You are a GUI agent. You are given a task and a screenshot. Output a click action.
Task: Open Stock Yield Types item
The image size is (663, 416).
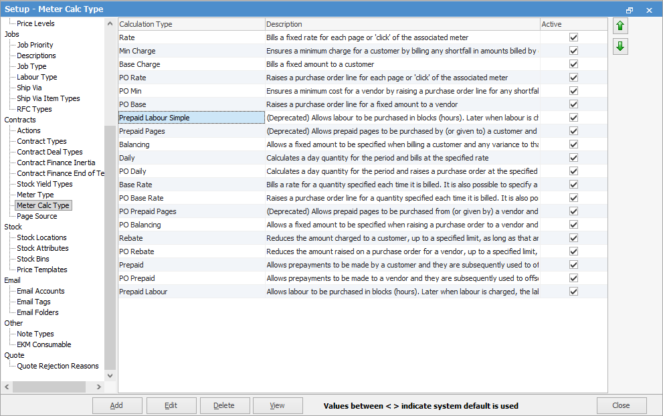(x=44, y=184)
